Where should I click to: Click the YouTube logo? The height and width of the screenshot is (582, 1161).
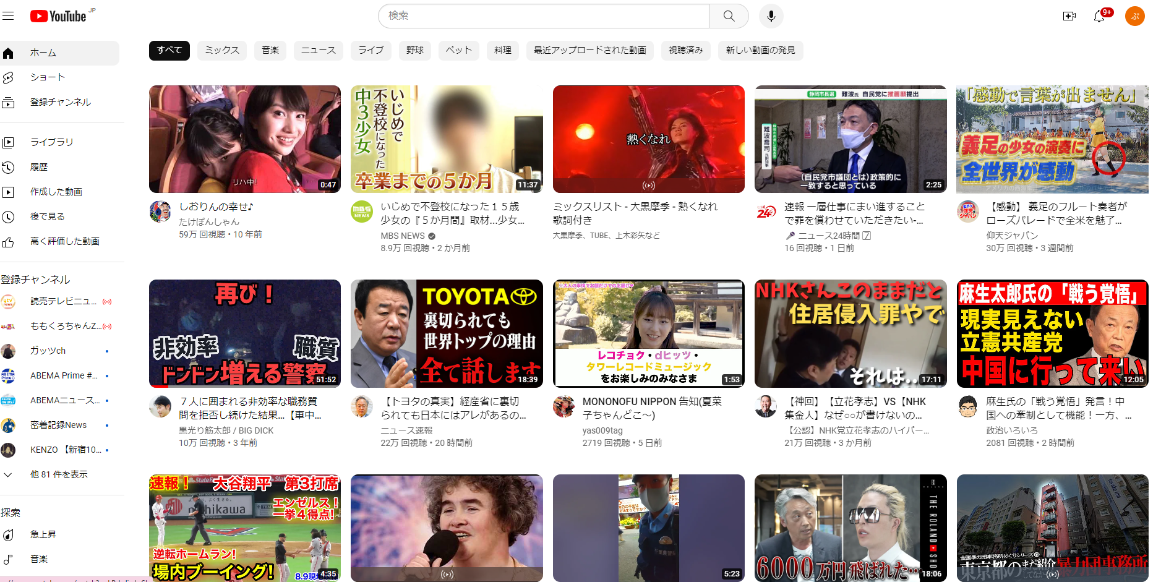point(59,16)
